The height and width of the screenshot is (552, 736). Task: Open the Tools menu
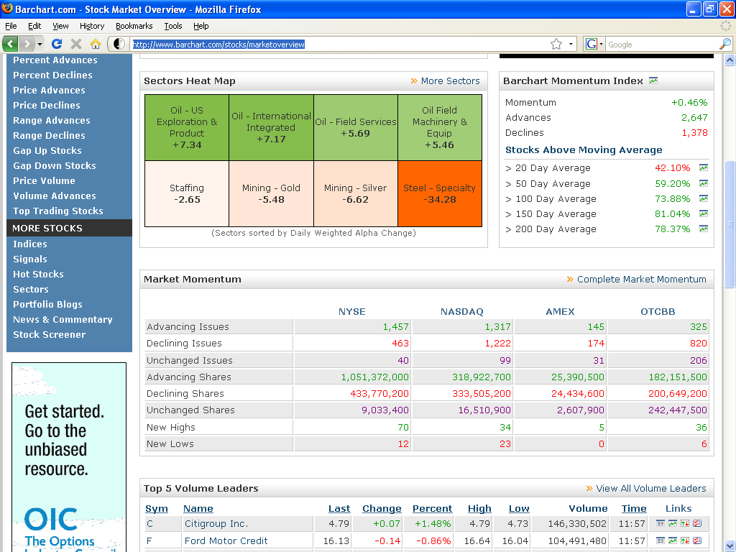[172, 26]
